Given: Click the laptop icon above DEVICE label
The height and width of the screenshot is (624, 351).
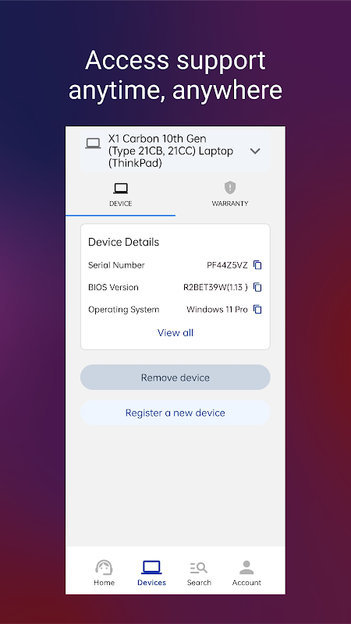Looking at the screenshot, I should 121,188.
